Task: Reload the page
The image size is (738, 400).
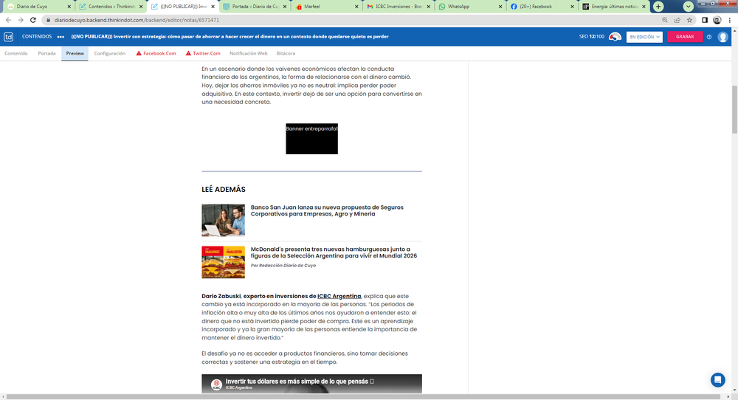Action: click(33, 20)
